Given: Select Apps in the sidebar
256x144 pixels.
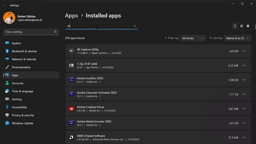Looking at the screenshot, I should pos(31,75).
